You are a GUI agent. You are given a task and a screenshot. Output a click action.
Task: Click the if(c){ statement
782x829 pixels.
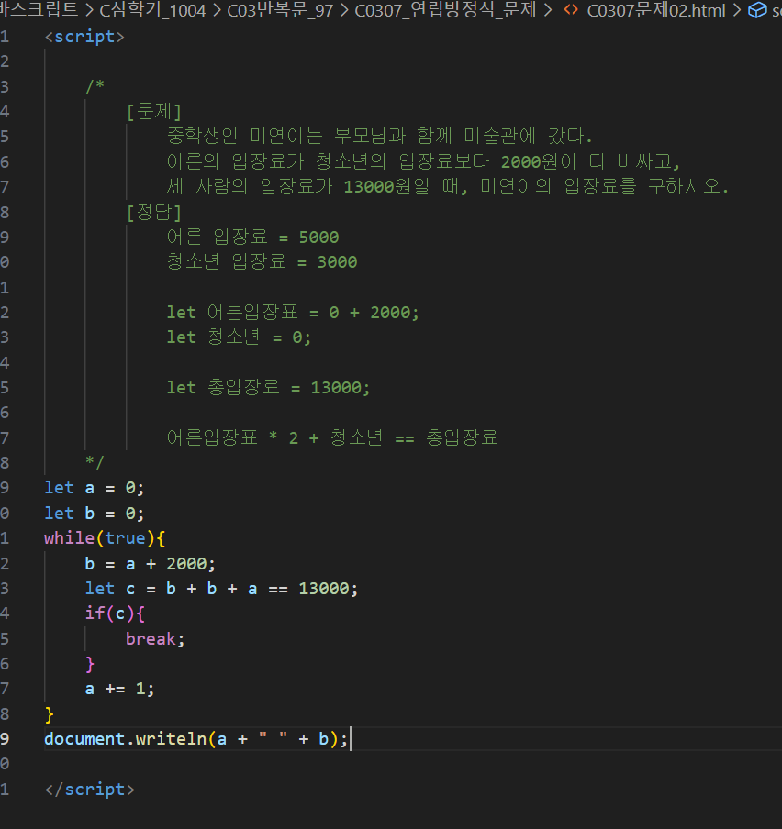click(115, 613)
